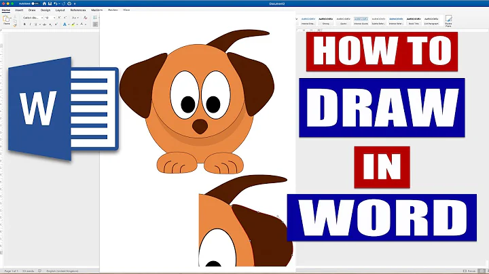Open the Undo history dropdown arrow
489x274 pixels.
(x=58, y=4)
